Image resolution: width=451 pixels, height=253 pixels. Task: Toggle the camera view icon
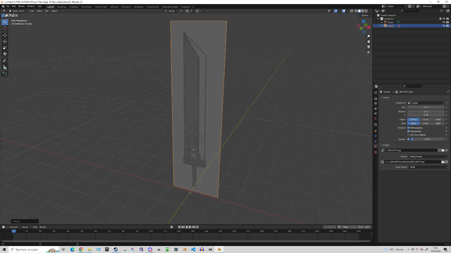(x=368, y=47)
